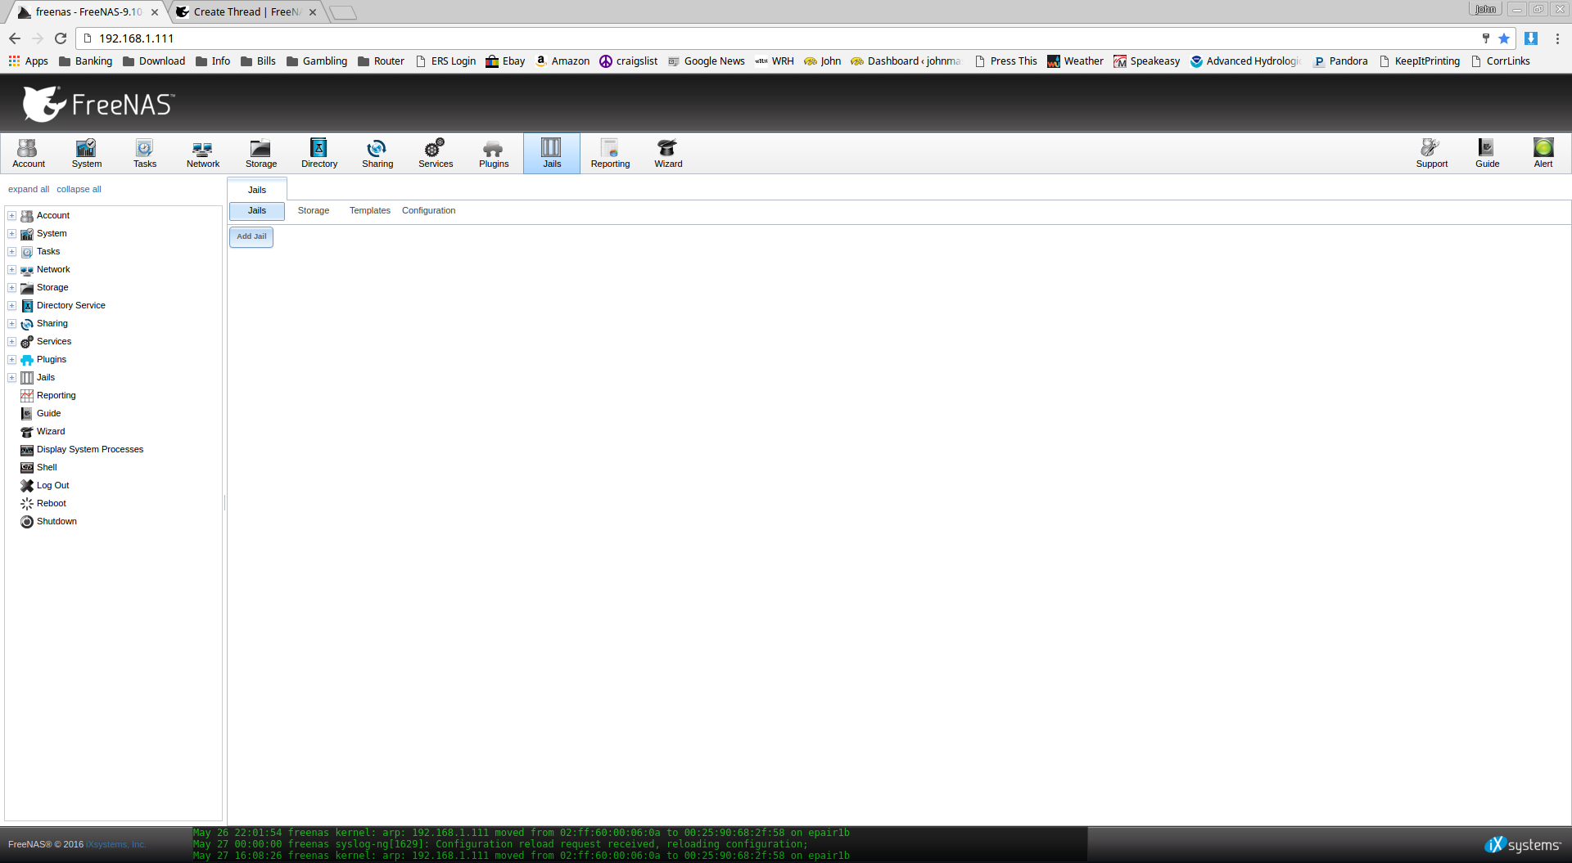Switch to the Storage sub-tab

314,211
